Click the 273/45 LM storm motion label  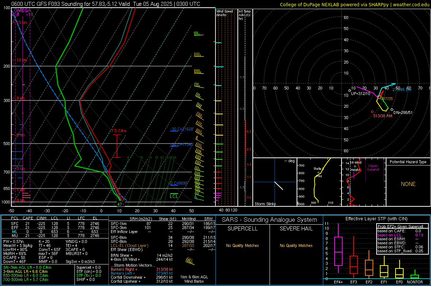(401, 89)
